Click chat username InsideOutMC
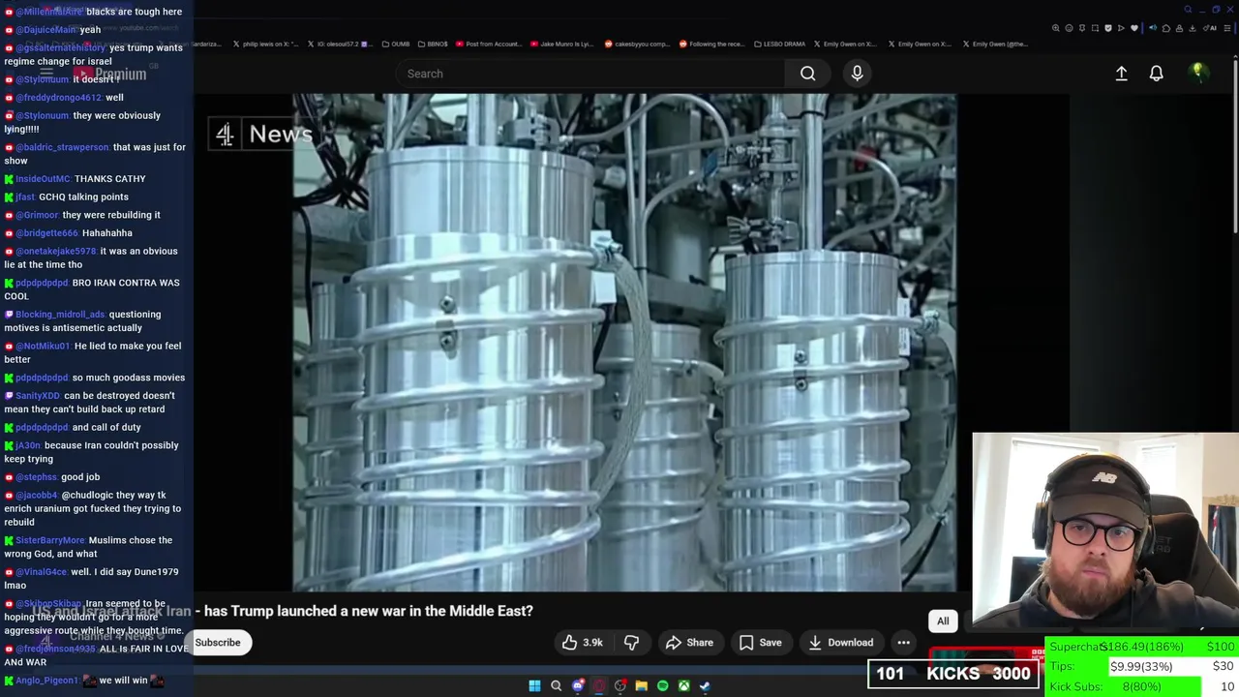Image resolution: width=1239 pixels, height=697 pixels. point(43,179)
